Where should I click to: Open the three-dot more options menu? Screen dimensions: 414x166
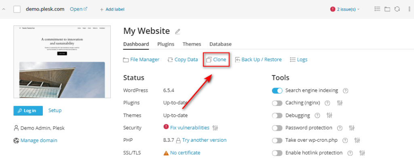click(409, 9)
